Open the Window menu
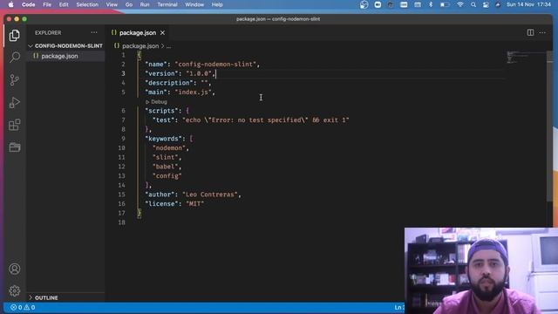This screenshot has width=558, height=314. [x=194, y=4]
